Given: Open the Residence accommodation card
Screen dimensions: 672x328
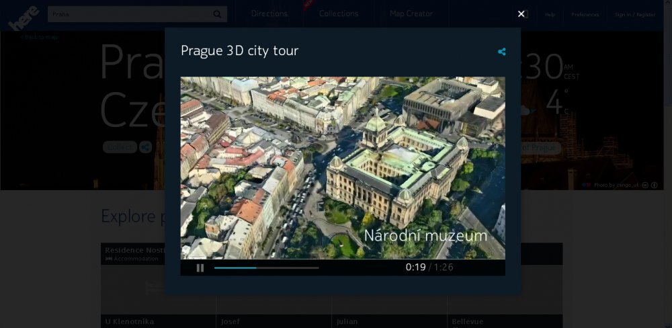Looking at the screenshot, I should [133, 253].
